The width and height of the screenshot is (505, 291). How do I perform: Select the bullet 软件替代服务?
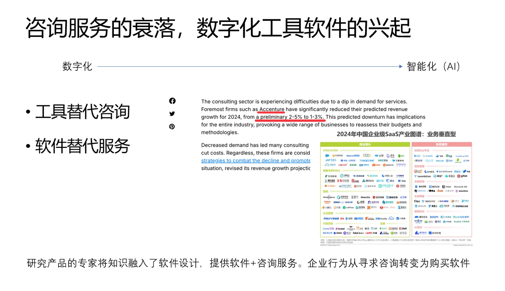(82, 146)
